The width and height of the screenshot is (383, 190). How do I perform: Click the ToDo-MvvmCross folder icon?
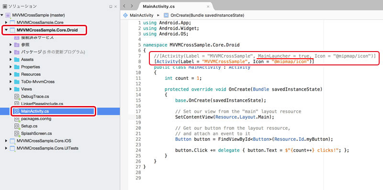(x=17, y=82)
